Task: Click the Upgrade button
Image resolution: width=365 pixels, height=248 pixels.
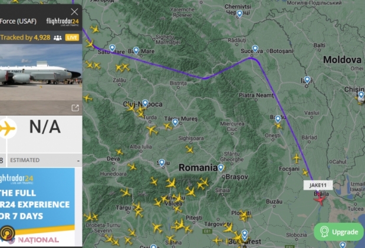Action: point(338,232)
